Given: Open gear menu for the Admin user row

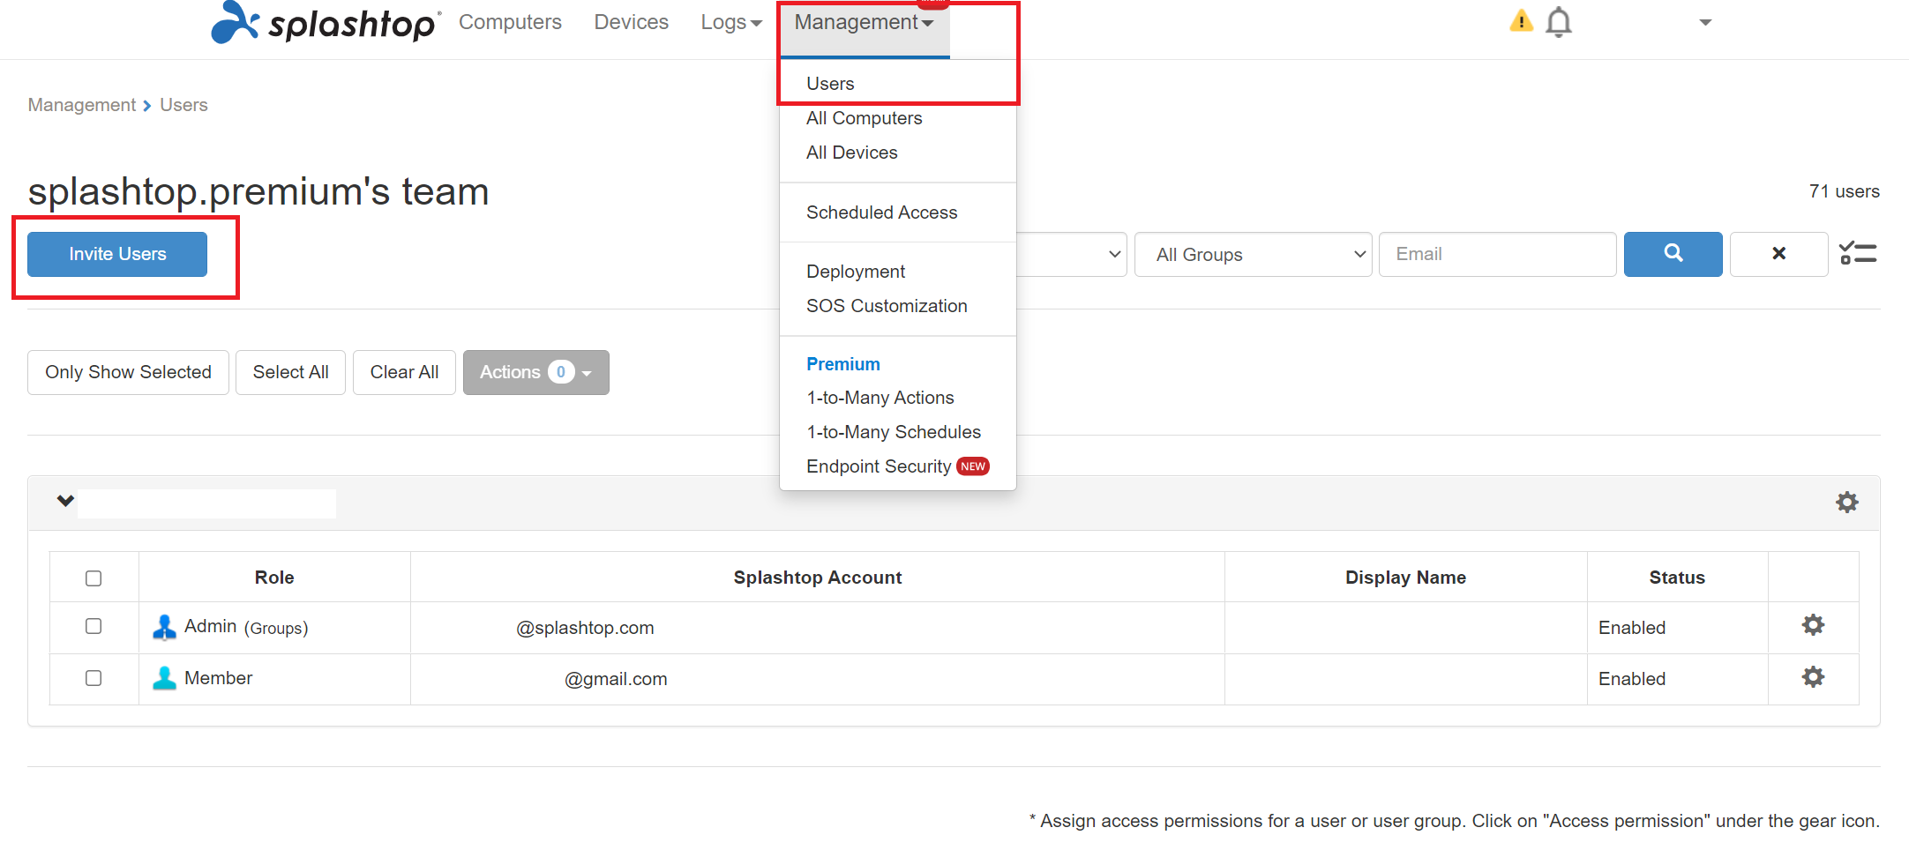Looking at the screenshot, I should coord(1813,625).
